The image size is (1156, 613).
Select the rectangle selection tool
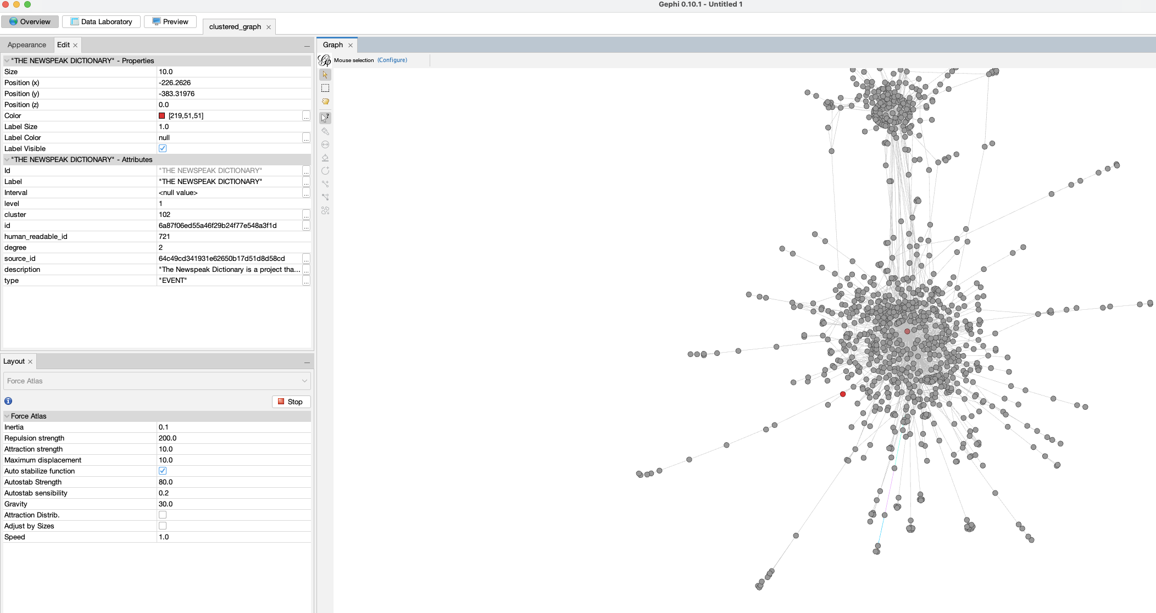pyautogui.click(x=325, y=88)
